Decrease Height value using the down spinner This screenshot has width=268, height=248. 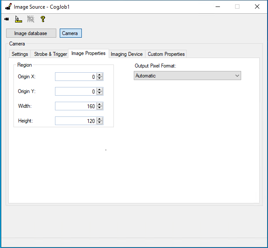click(100, 122)
